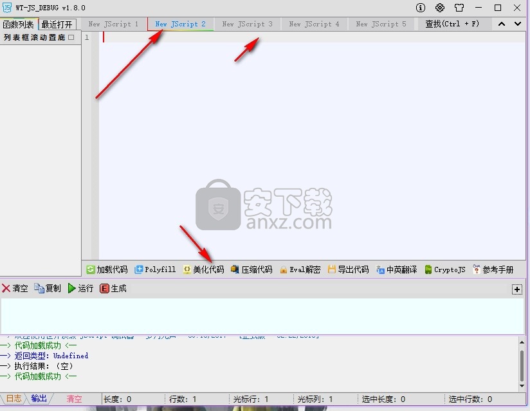The image size is (530, 411).
Task: Open the New JScript 5 tab
Action: (x=381, y=24)
